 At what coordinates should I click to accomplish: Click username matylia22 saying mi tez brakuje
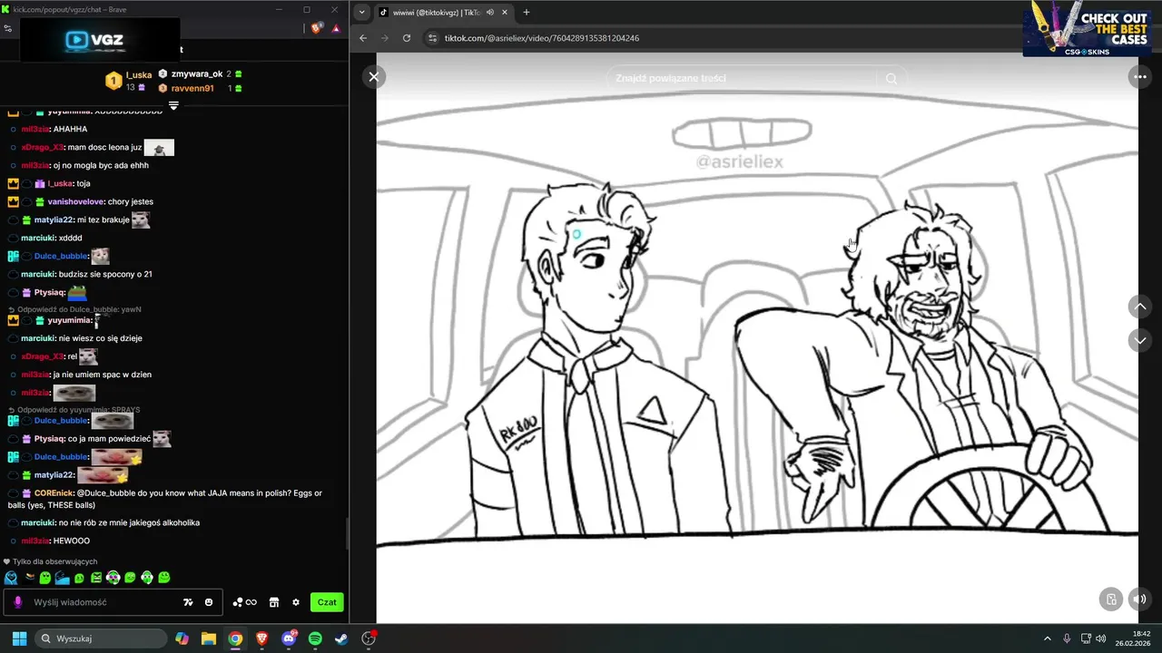(x=54, y=219)
